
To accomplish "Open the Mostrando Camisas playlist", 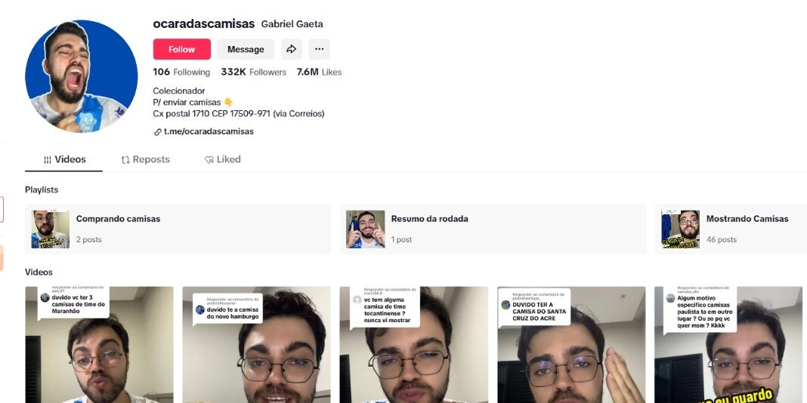I will [x=731, y=229].
